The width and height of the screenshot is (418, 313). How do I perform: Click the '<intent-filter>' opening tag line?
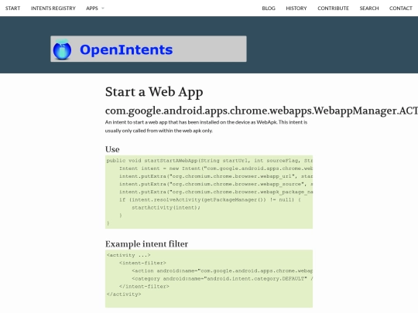142,263
